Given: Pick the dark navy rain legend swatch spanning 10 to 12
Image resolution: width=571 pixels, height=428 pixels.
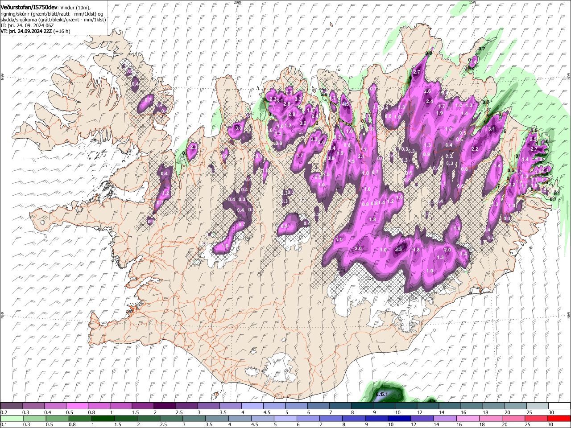Looking at the screenshot, I should pos(399,418).
